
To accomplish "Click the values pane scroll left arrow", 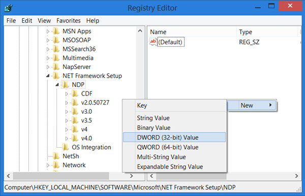I will point(151,176).
